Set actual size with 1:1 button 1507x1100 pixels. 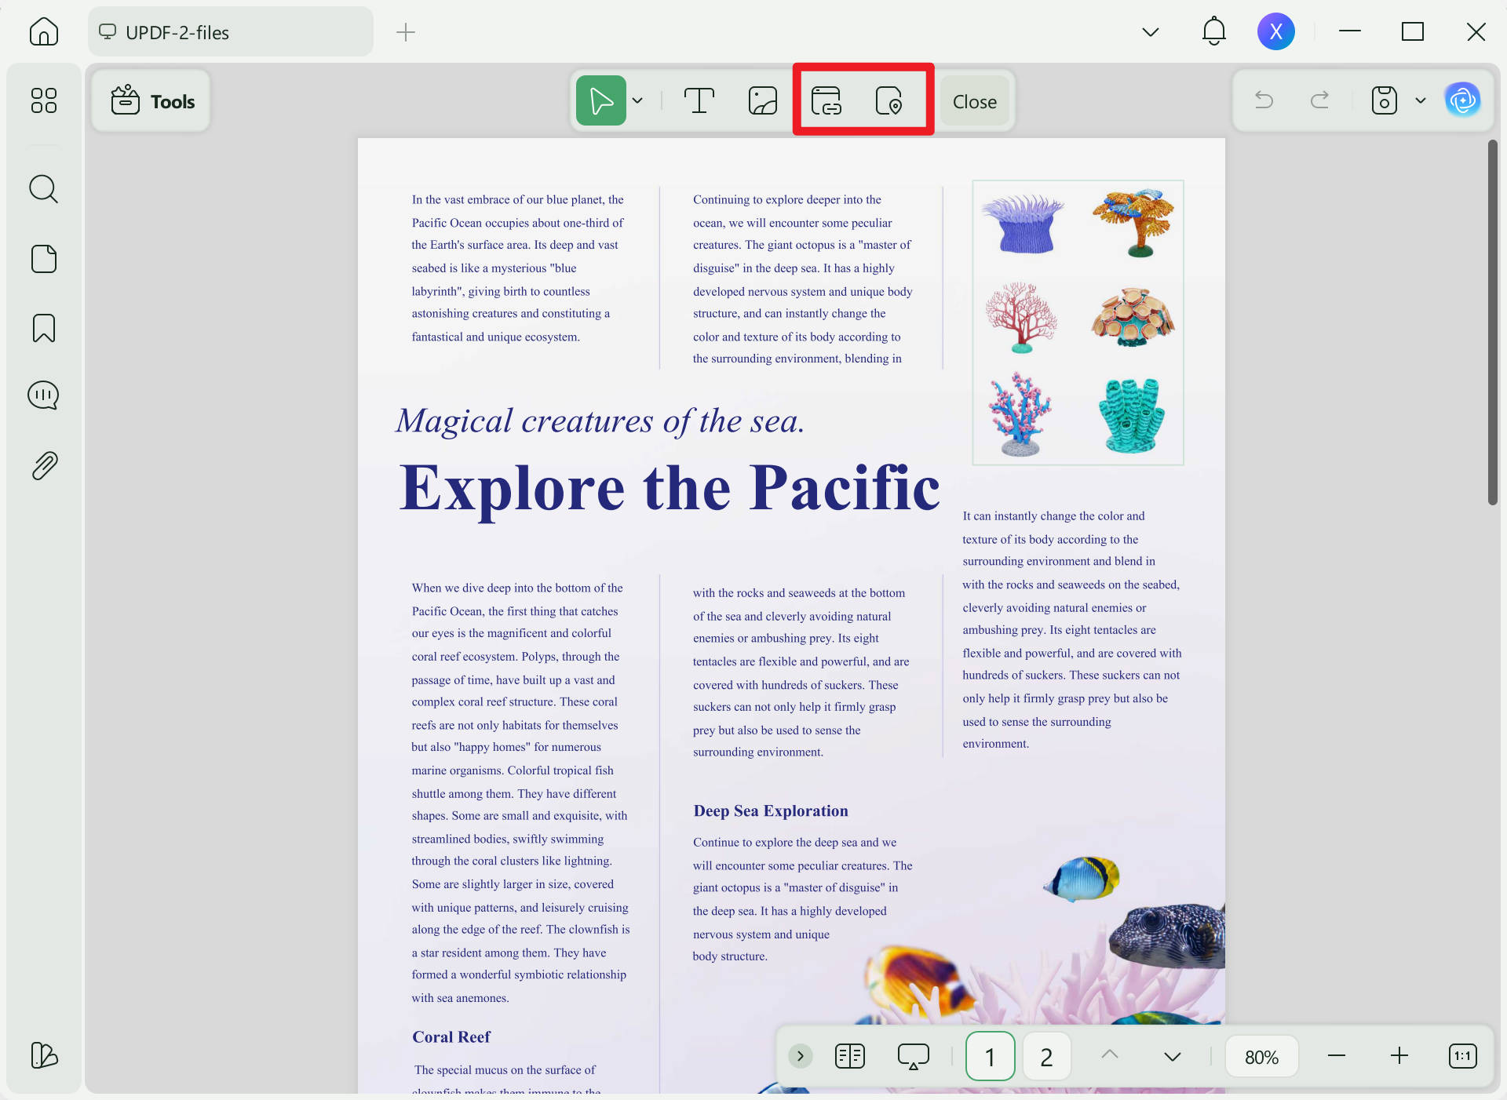click(x=1462, y=1056)
